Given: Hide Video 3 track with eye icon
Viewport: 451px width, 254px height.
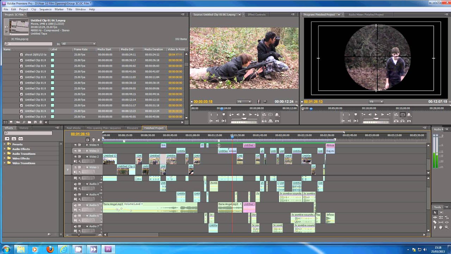Looking at the screenshot, I should [75, 151].
